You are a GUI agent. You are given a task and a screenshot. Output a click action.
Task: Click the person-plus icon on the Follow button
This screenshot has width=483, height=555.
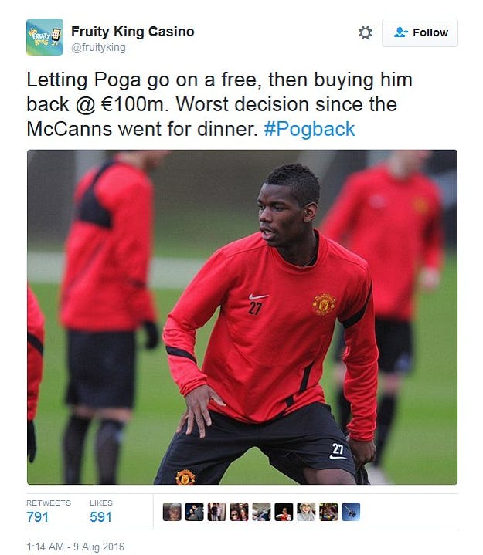point(401,32)
